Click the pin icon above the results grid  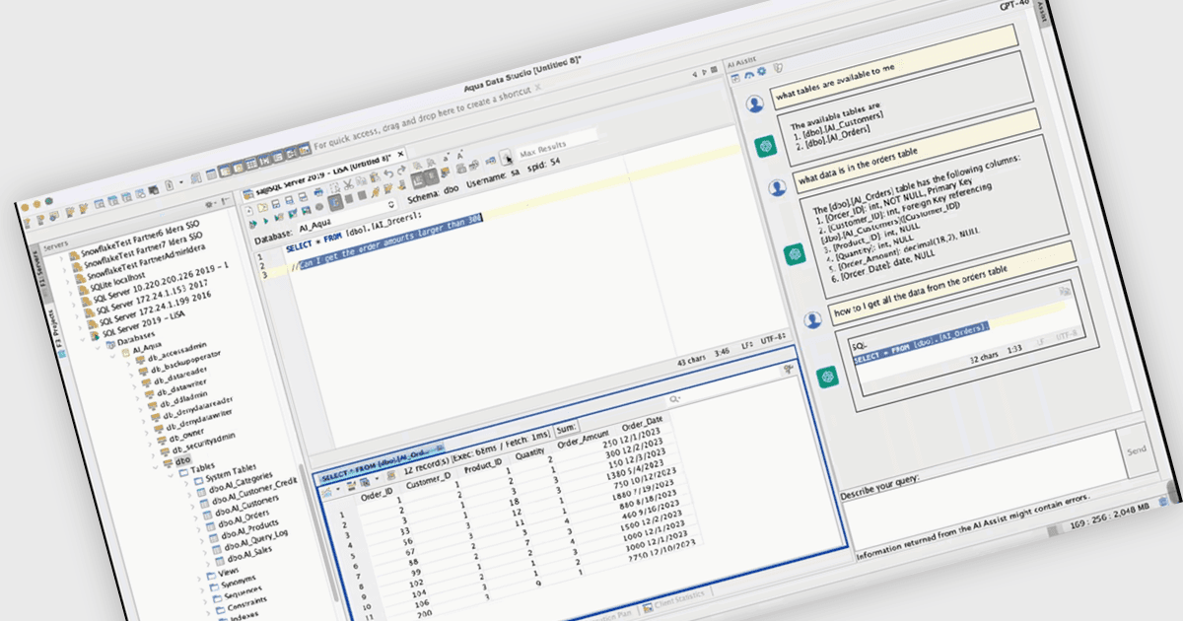tap(789, 369)
